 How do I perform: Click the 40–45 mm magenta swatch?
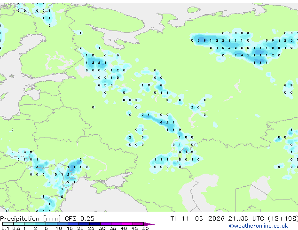tap(127, 224)
